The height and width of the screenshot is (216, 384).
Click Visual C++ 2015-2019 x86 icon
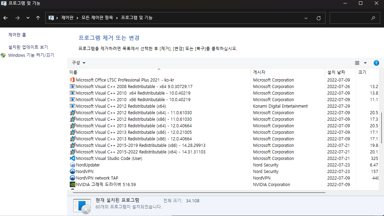[72, 145]
